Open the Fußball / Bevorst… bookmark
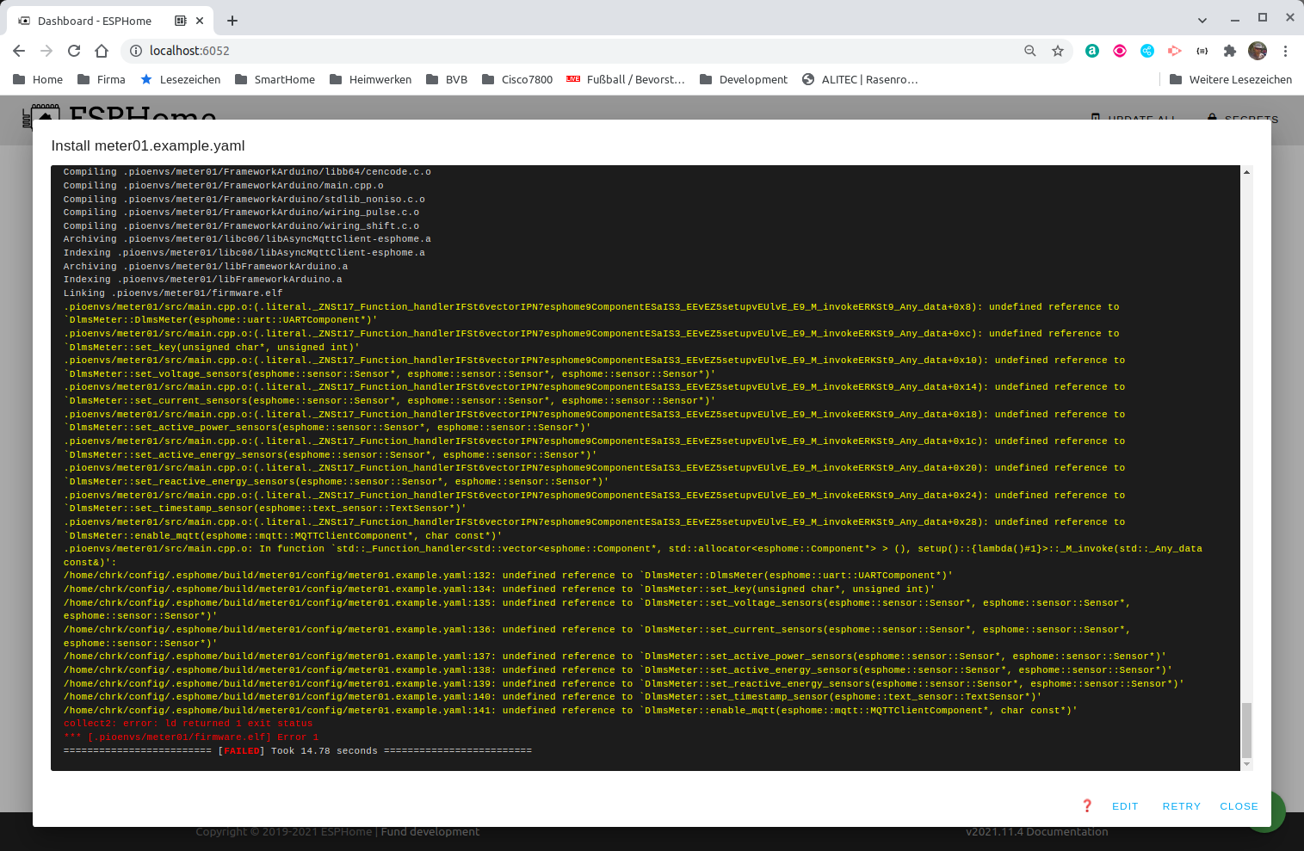The height and width of the screenshot is (851, 1304). tap(626, 79)
